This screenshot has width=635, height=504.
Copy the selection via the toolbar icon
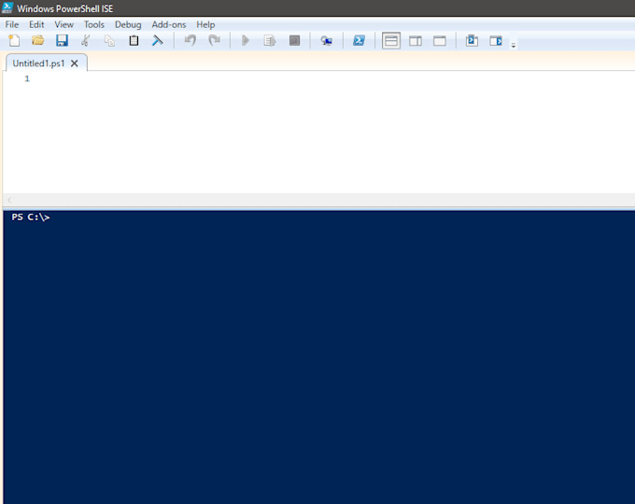[x=109, y=40]
